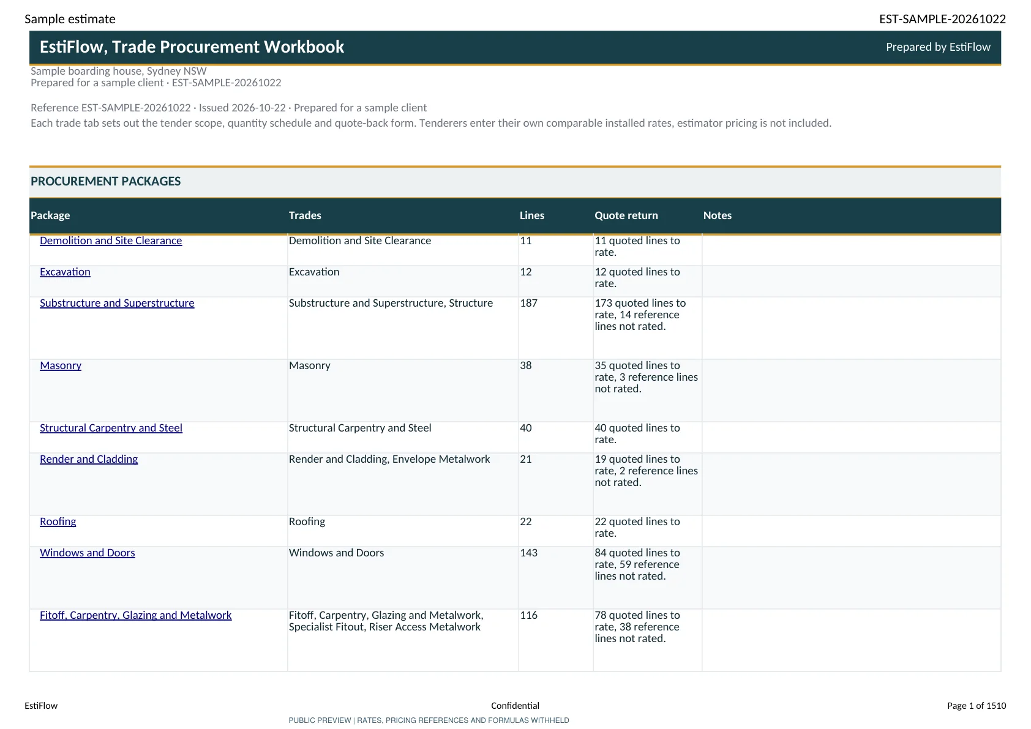Screen dimensions: 1031x729
Task: Click the Confidential footer label
Action: 515,706
